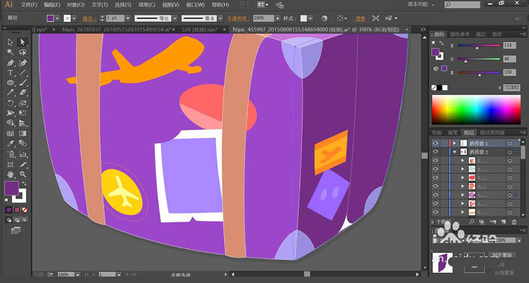Open the stroke weight dropdown

pos(128,18)
